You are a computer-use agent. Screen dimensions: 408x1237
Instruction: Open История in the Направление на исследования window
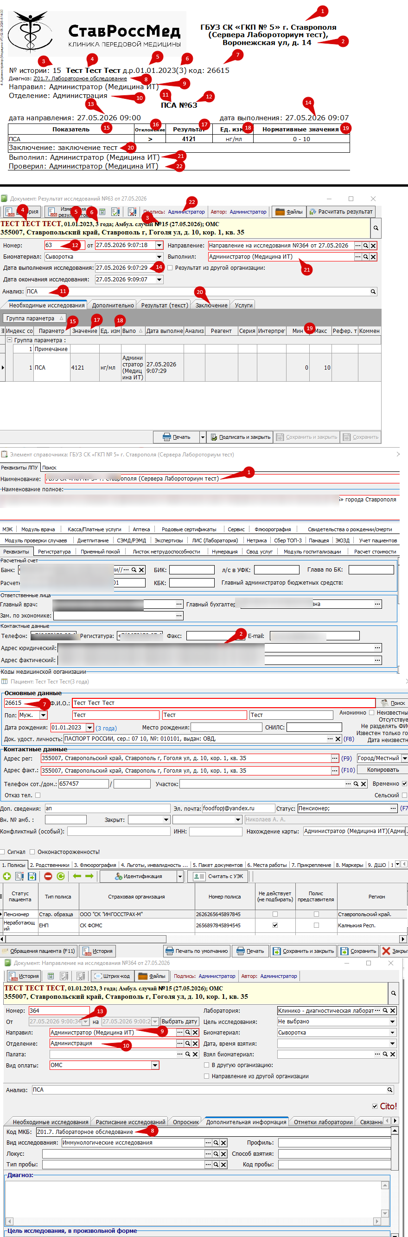pyautogui.click(x=23, y=976)
